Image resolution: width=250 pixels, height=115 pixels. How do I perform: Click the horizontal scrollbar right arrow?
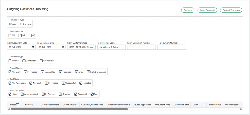point(241,109)
